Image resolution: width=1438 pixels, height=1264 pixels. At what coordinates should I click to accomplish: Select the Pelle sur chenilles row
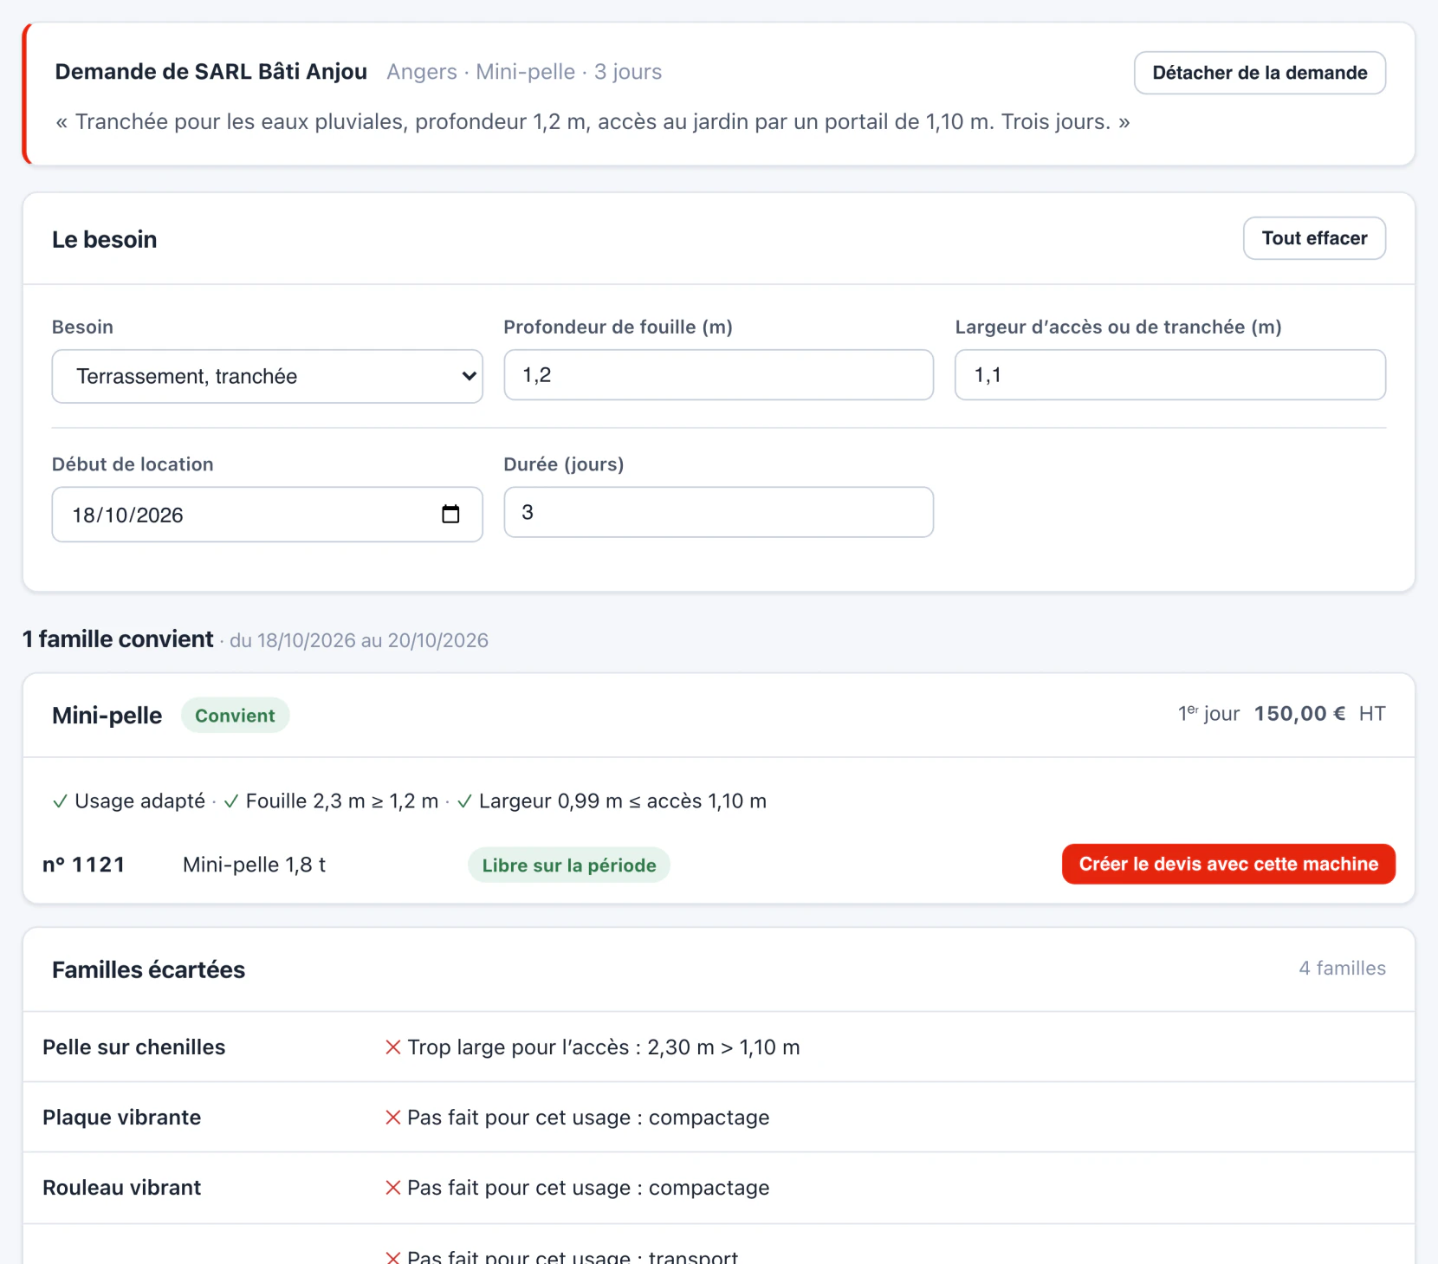click(718, 1047)
